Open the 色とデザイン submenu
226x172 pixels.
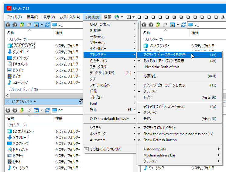pyautogui.click(x=110, y=61)
